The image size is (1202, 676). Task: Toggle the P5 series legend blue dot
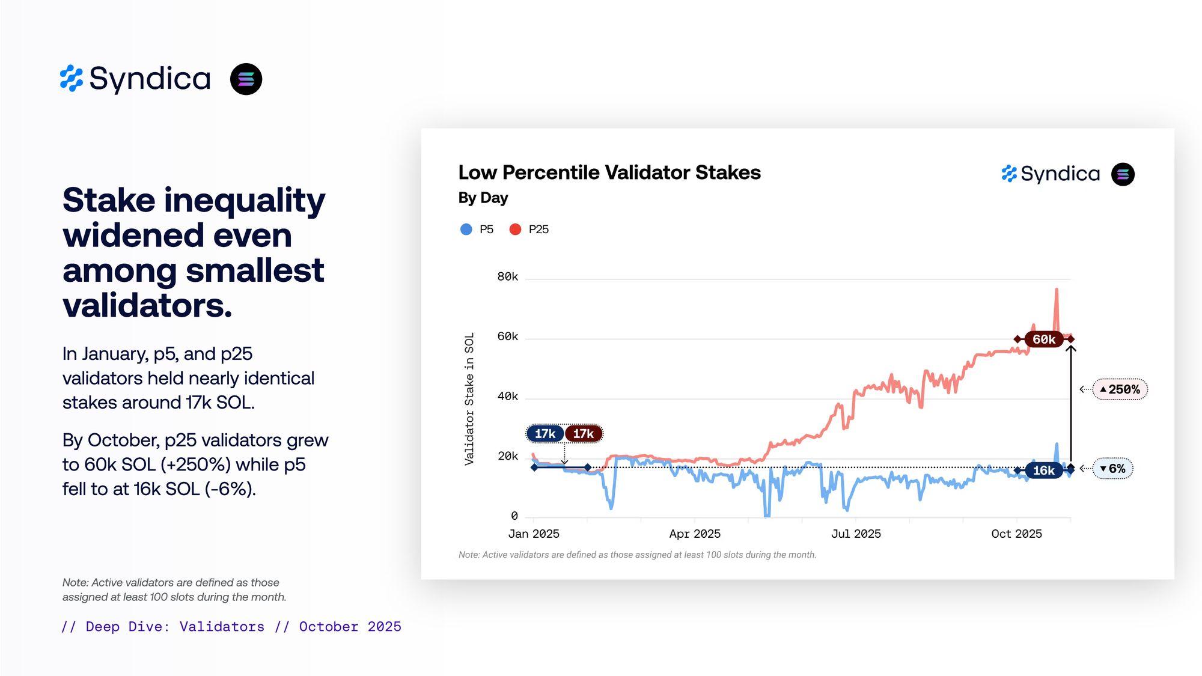click(466, 230)
